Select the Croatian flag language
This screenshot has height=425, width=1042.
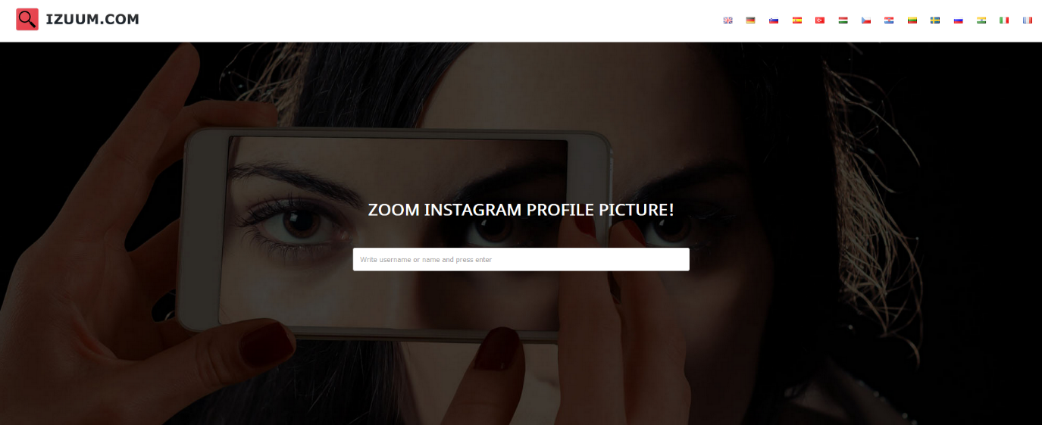(x=889, y=20)
